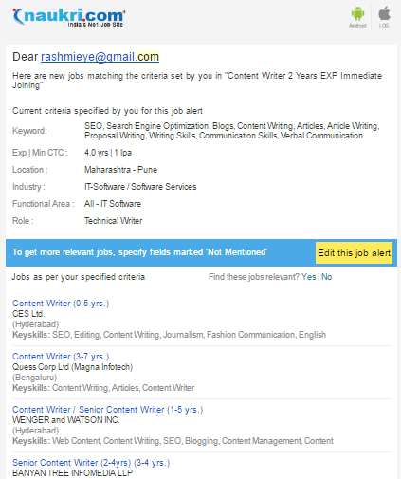Click the 4.0 yrs | 1 lpa experience value
Screen dimensions: 401x479
(x=108, y=153)
